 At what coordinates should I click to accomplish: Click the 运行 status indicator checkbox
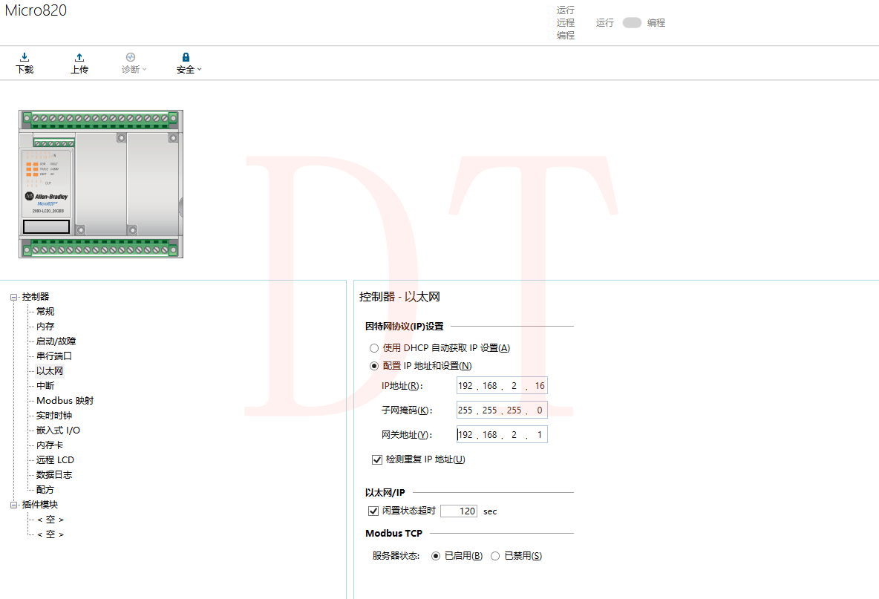551,10
